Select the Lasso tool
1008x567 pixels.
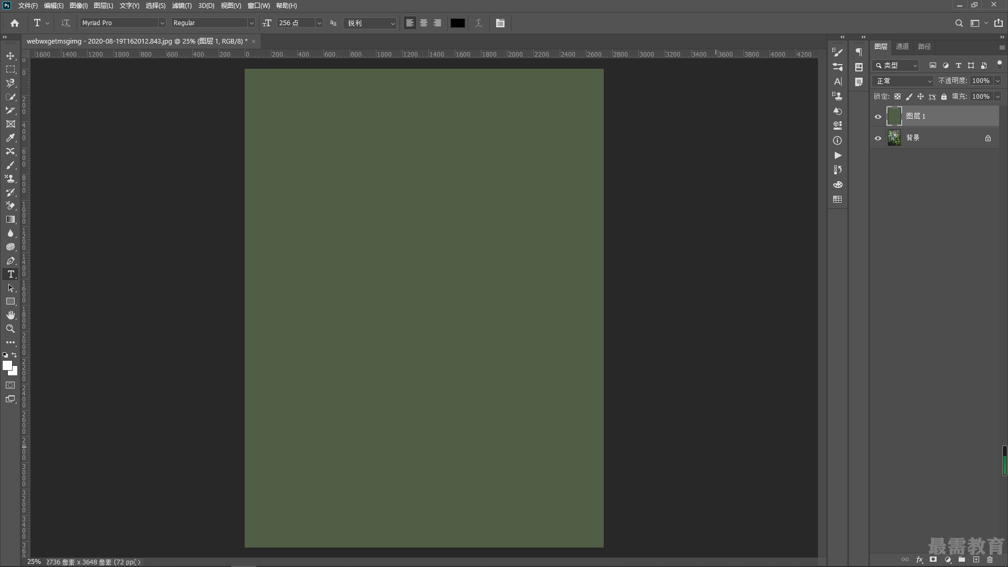coord(10,83)
